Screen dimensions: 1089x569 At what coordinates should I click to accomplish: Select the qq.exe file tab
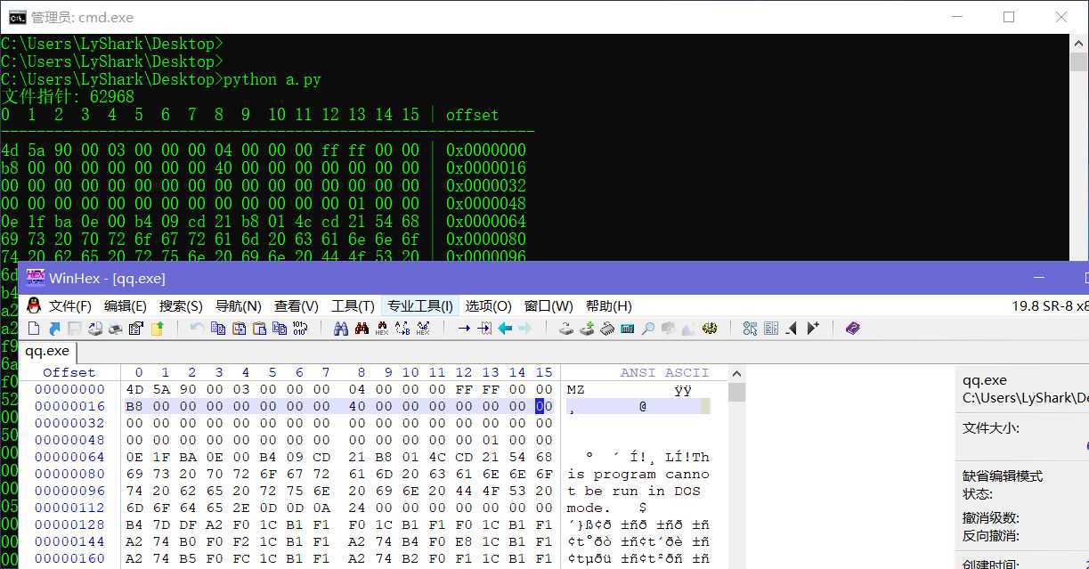click(47, 351)
